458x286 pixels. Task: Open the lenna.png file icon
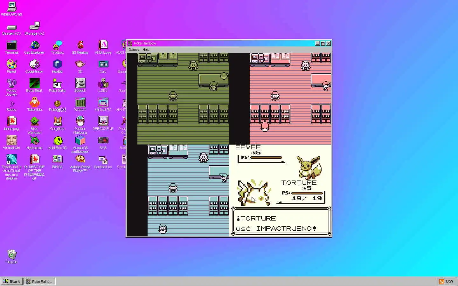click(11, 124)
